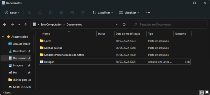The image size is (210, 95).
Task: Open the Visualizar view dropdown
Action: click(129, 13)
